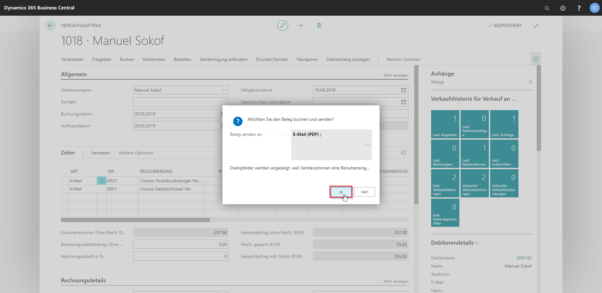Open row options for Artikel 0033
Screen dimensions: 602x293
pos(101,181)
